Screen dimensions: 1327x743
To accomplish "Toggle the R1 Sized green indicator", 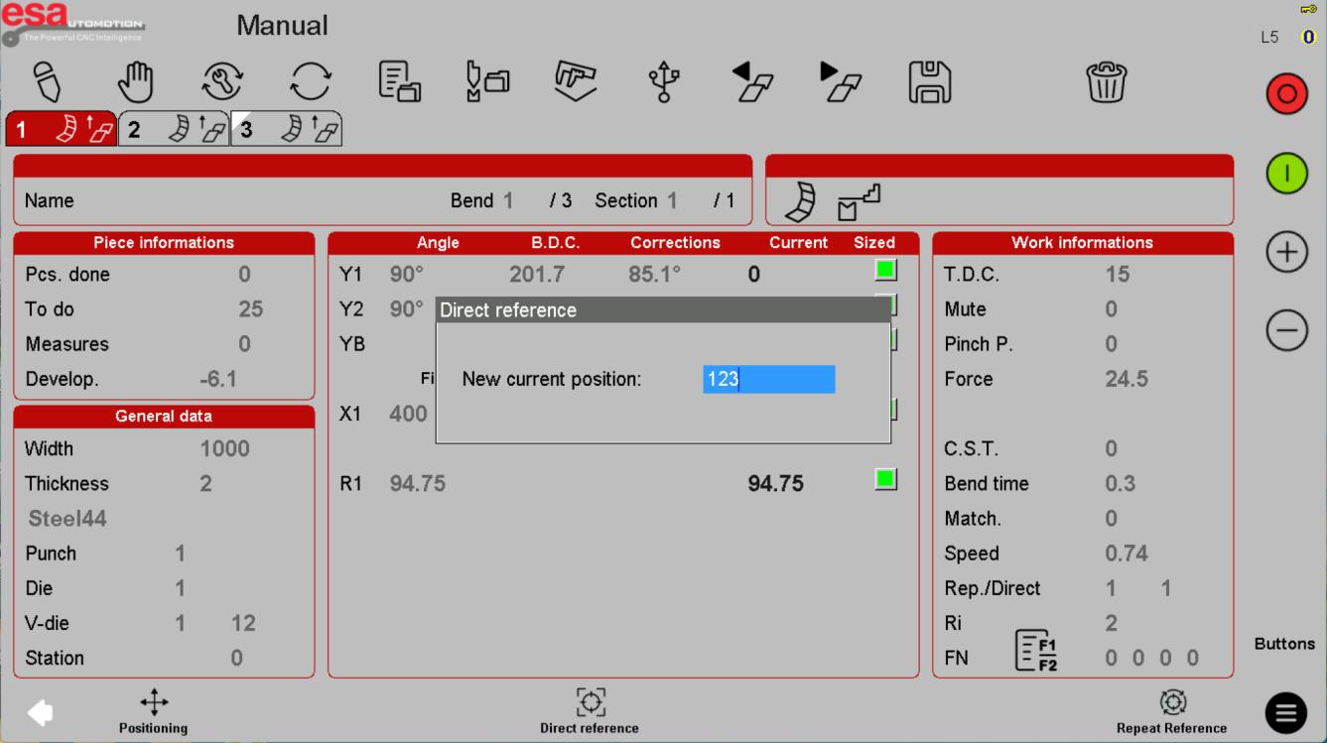I will click(885, 479).
